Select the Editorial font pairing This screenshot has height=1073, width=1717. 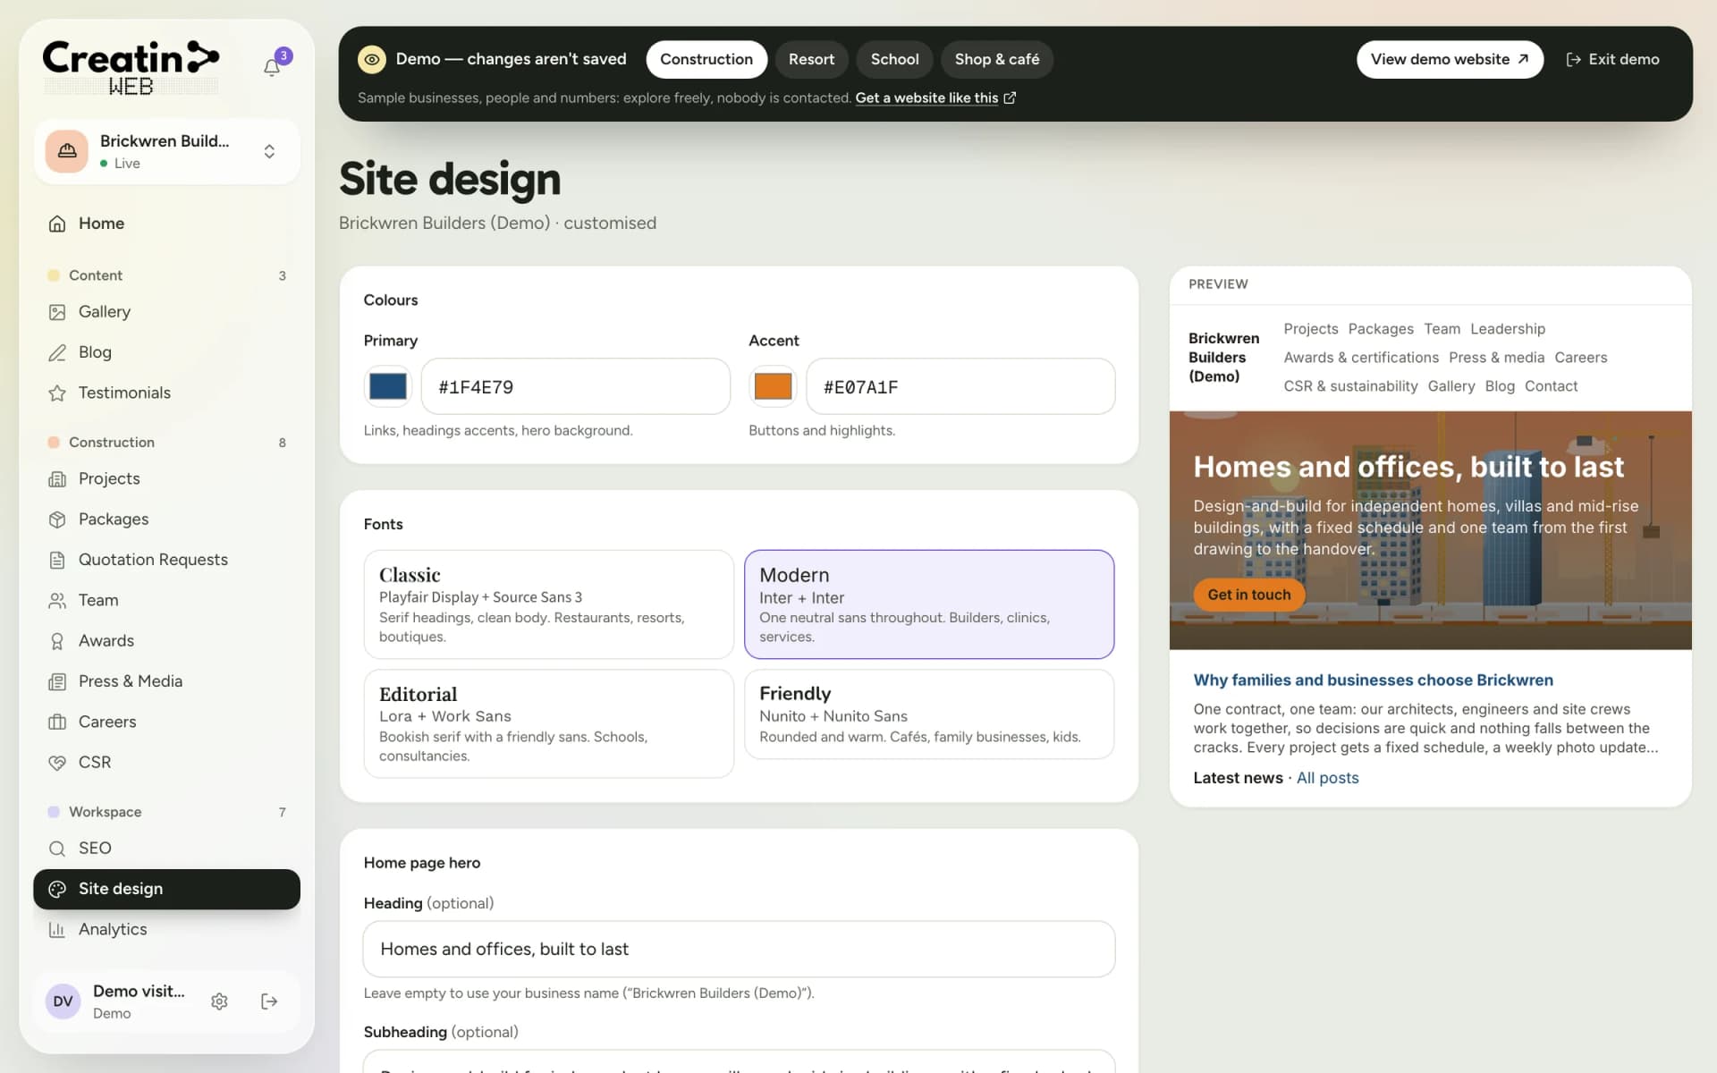(x=548, y=723)
